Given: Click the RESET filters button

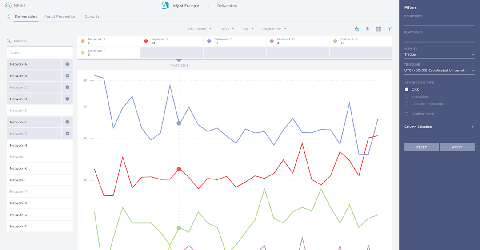Looking at the screenshot, I should [x=421, y=147].
